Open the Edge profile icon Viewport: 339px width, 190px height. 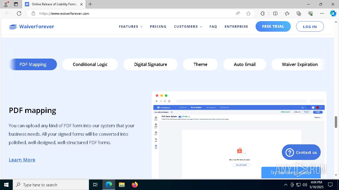[x=6, y=4]
